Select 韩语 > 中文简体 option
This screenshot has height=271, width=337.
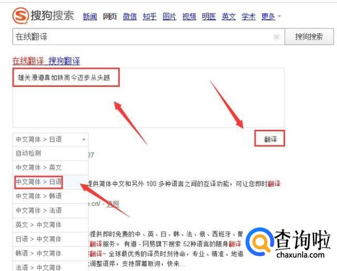(51, 254)
